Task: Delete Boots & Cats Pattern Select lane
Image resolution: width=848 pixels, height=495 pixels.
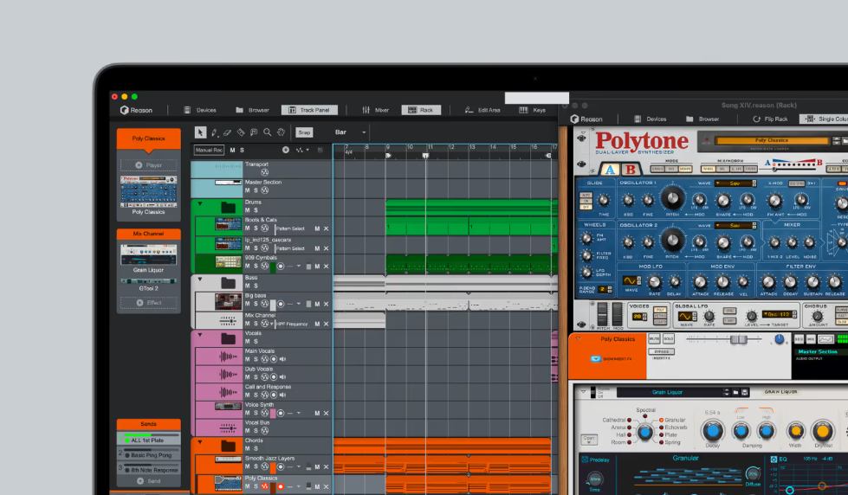Action: point(326,228)
